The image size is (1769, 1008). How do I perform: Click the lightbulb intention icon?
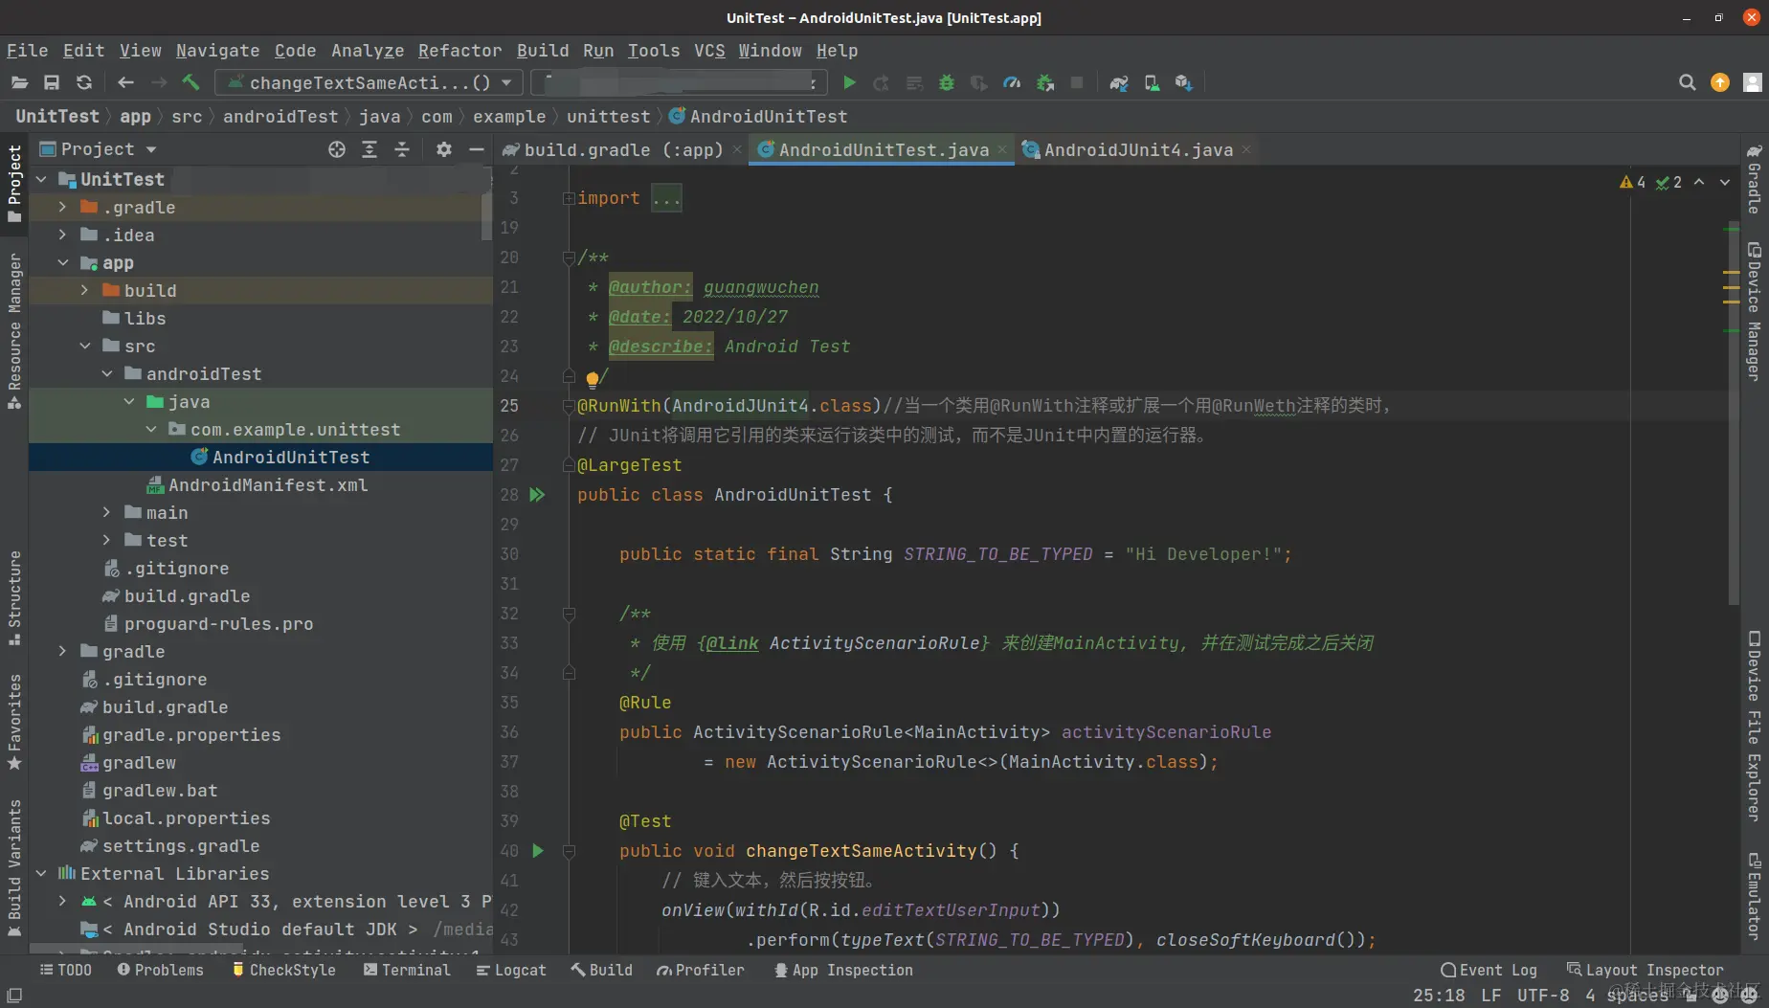click(x=593, y=378)
